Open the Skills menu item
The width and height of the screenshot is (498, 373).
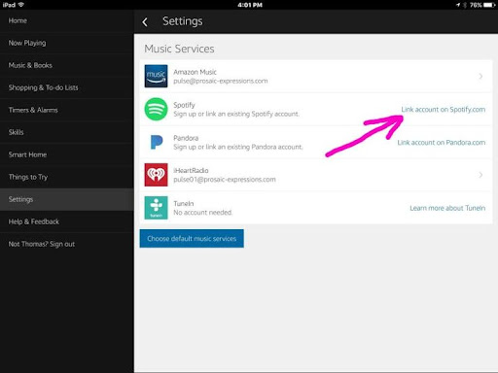[67, 132]
